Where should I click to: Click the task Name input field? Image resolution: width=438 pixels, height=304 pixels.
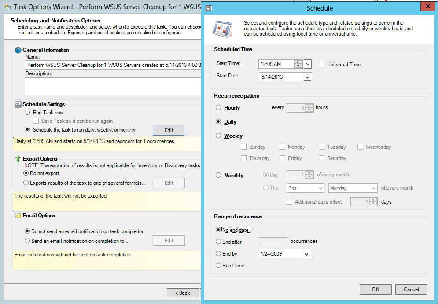(x=113, y=65)
